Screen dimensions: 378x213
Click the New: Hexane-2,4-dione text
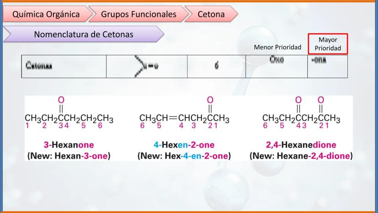click(301, 156)
